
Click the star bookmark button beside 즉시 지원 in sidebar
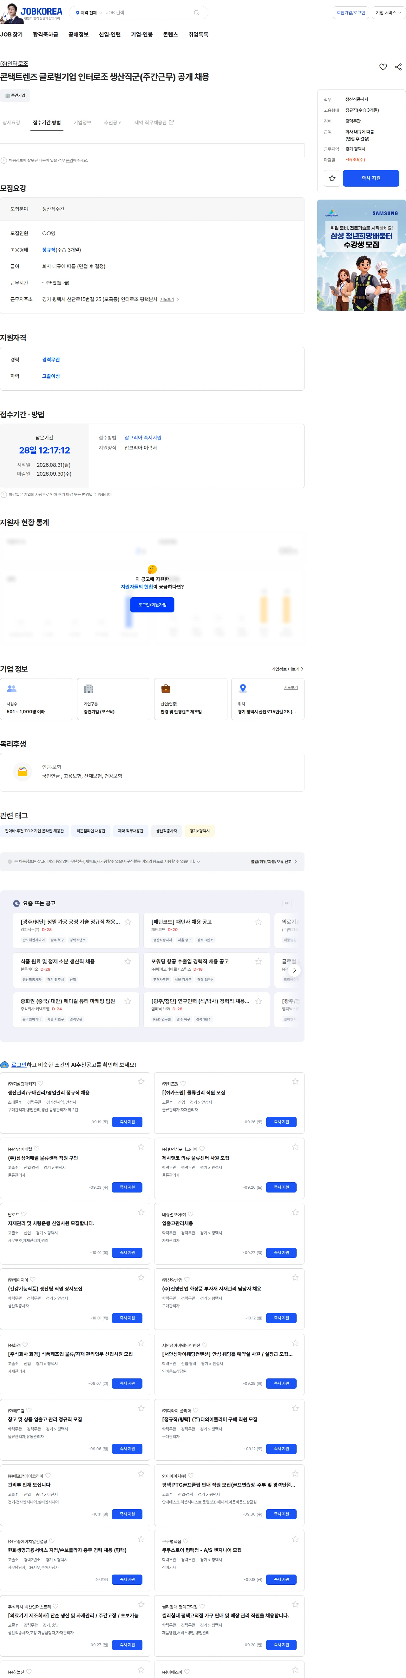[x=332, y=178]
